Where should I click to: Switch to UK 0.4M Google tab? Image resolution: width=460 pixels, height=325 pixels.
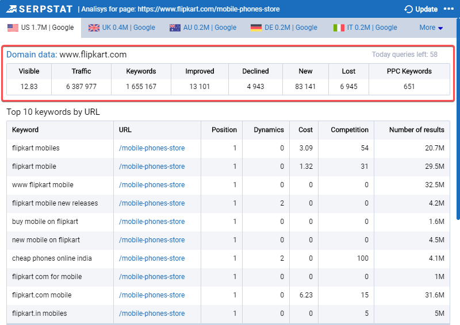point(122,28)
